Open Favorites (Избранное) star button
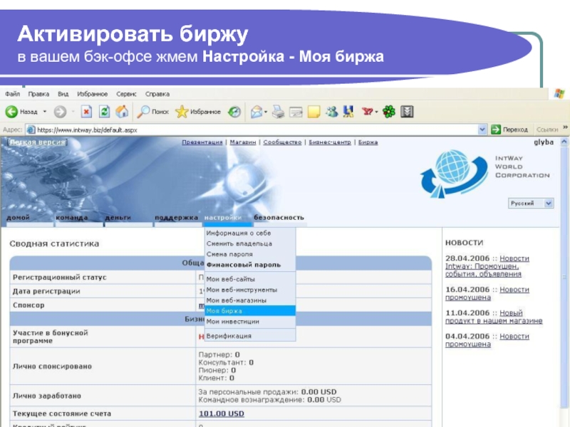 pyautogui.click(x=199, y=112)
